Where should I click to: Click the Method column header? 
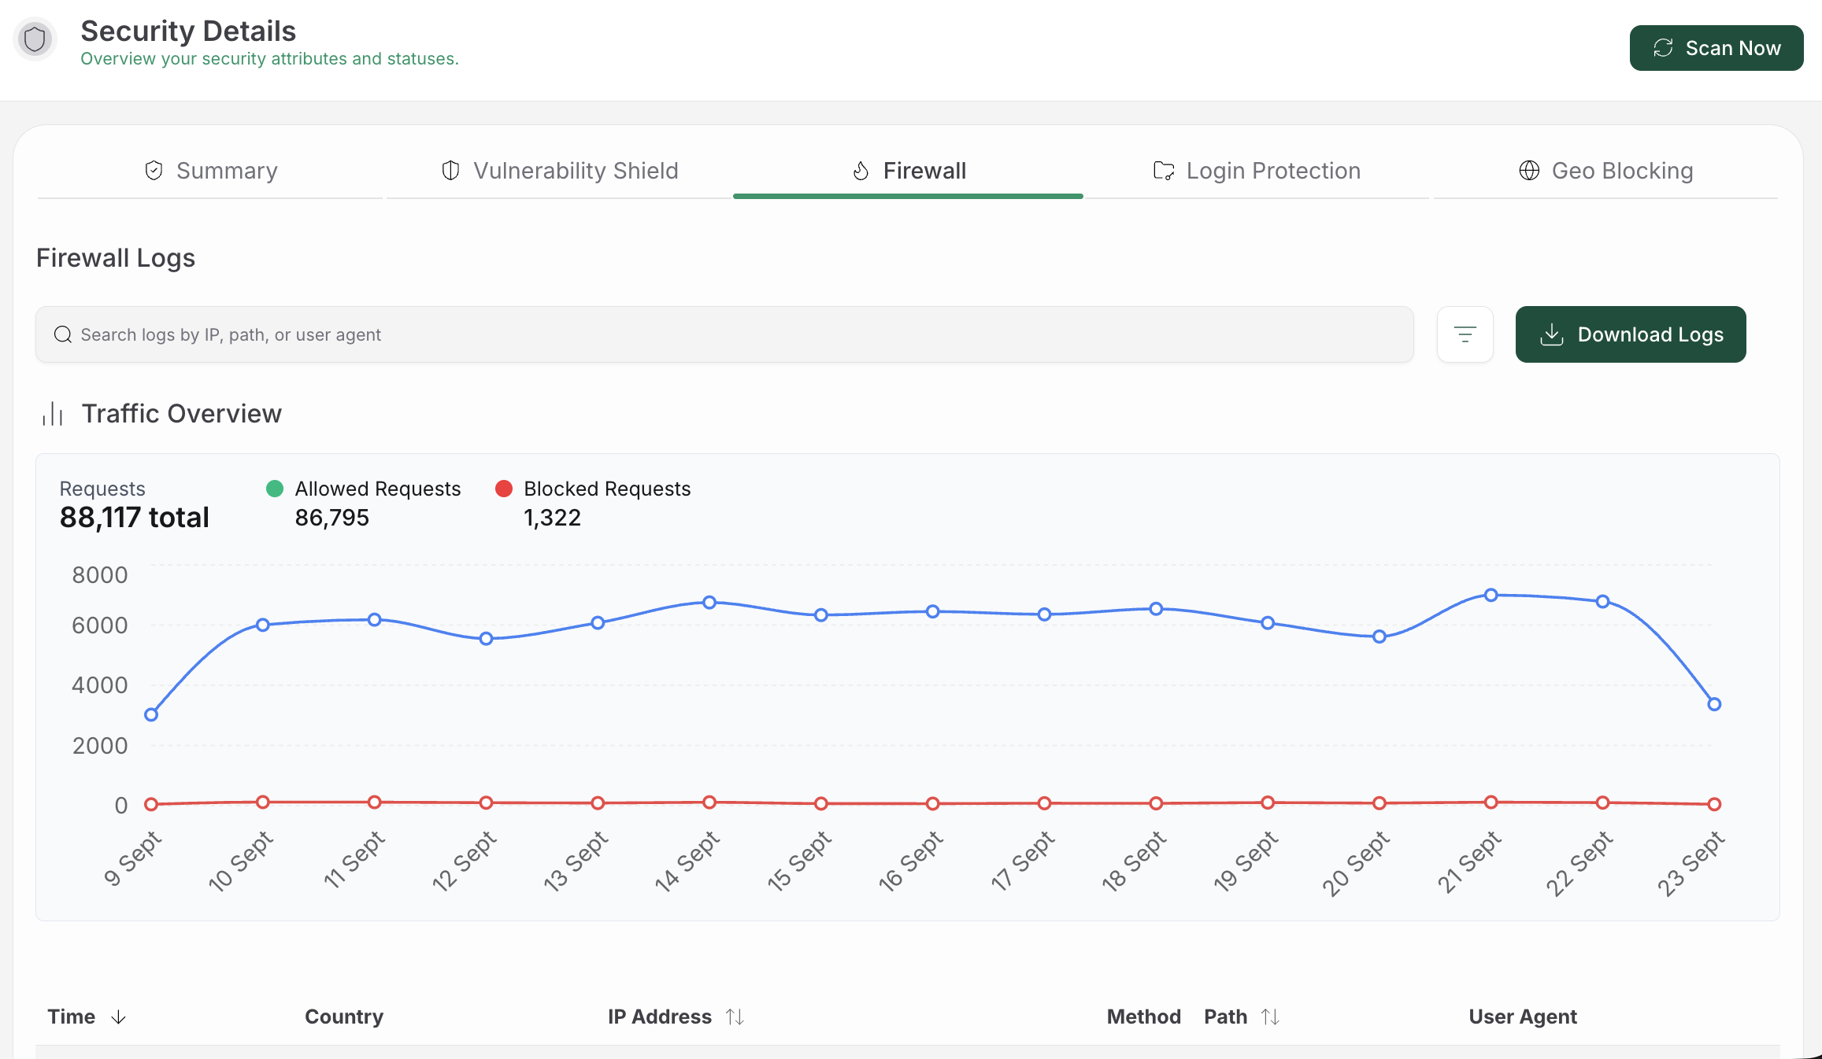click(x=1143, y=1017)
